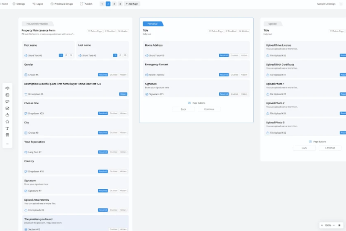The height and width of the screenshot is (231, 346).
Task: Toggle Required on the Country field
Action: [103, 171]
